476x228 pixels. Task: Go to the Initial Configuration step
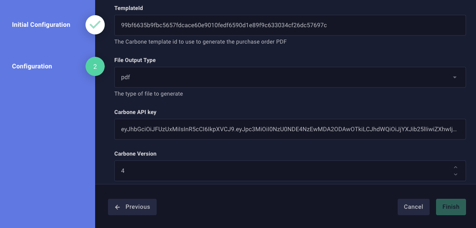pos(41,25)
